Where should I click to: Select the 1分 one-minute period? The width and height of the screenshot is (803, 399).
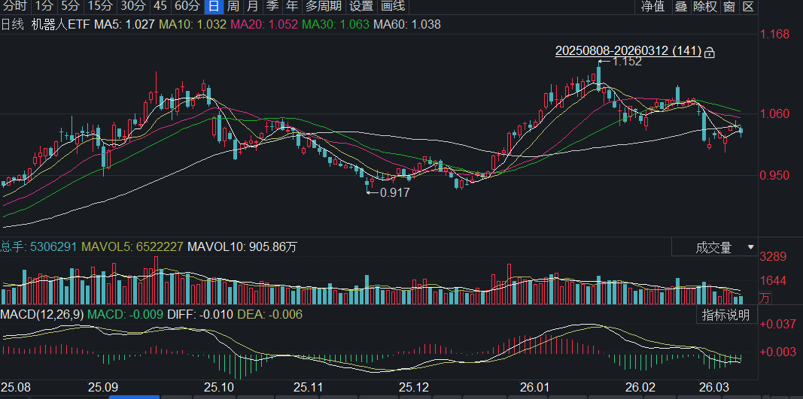pos(44,7)
